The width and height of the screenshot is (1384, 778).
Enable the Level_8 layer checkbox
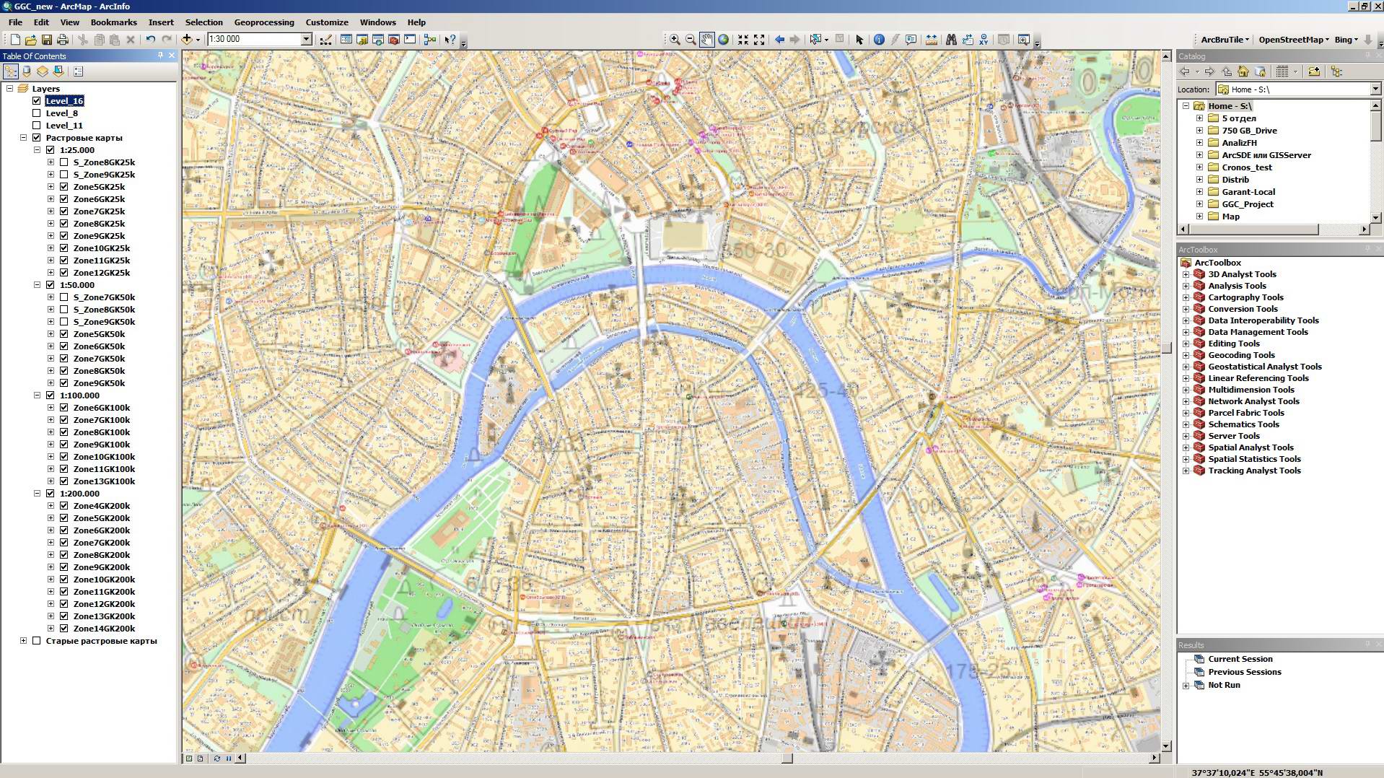37,113
